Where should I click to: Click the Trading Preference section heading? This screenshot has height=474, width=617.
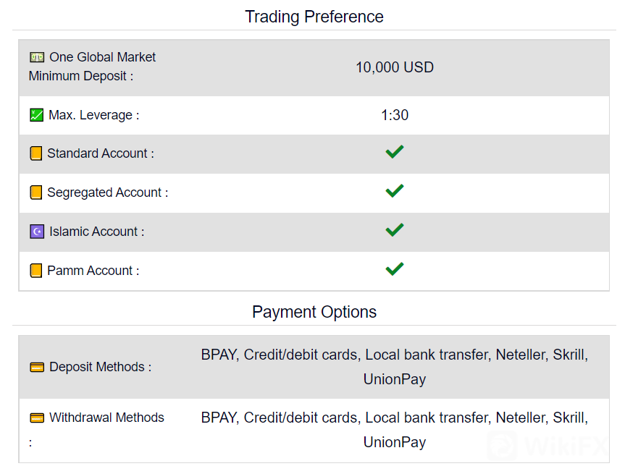[314, 17]
